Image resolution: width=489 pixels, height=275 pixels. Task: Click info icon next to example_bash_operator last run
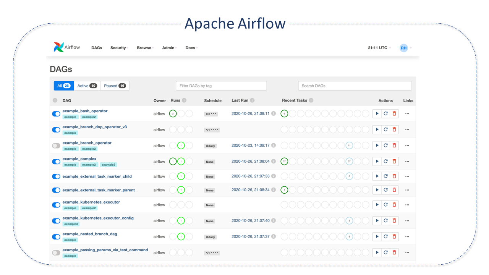[x=274, y=113]
